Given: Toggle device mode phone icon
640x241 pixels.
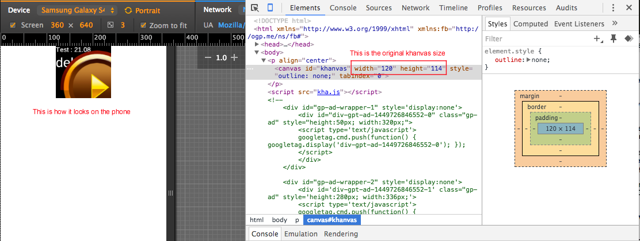Looking at the screenshot, I should (x=270, y=7).
